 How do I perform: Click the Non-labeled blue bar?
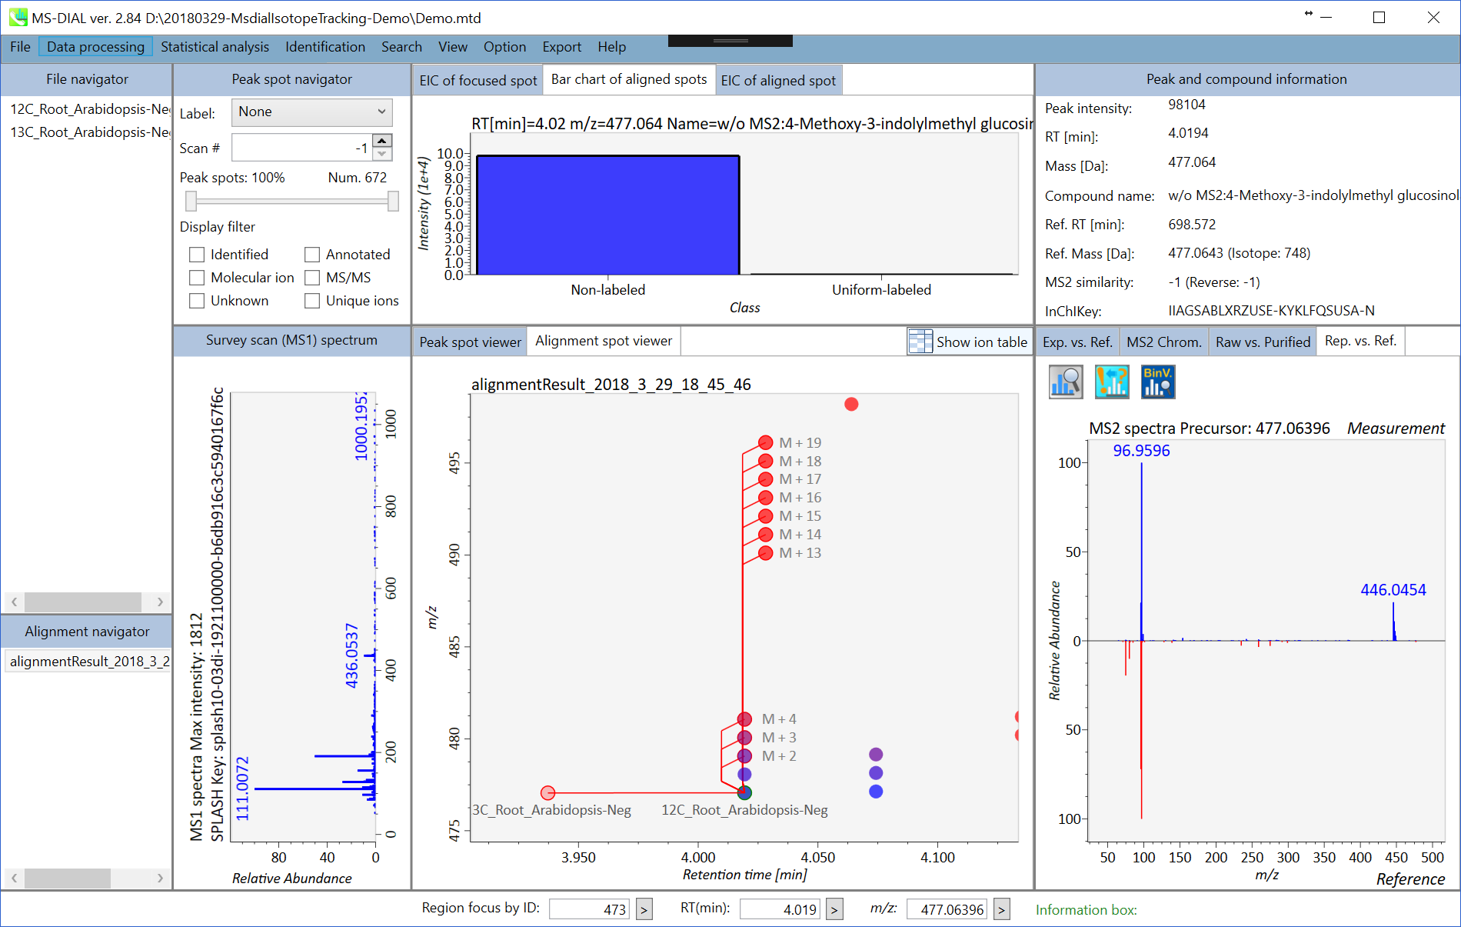pos(607,215)
